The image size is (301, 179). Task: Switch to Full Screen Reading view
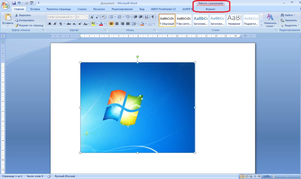click(x=247, y=176)
